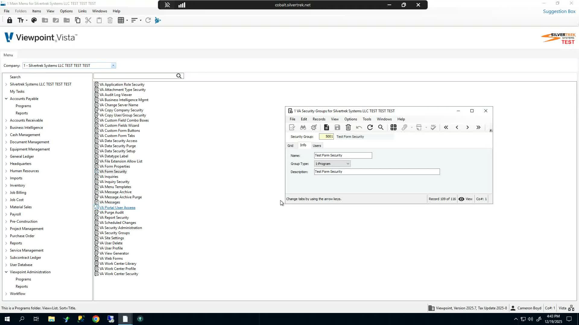Open the Options menu in main window
The width and height of the screenshot is (579, 325).
click(66, 11)
